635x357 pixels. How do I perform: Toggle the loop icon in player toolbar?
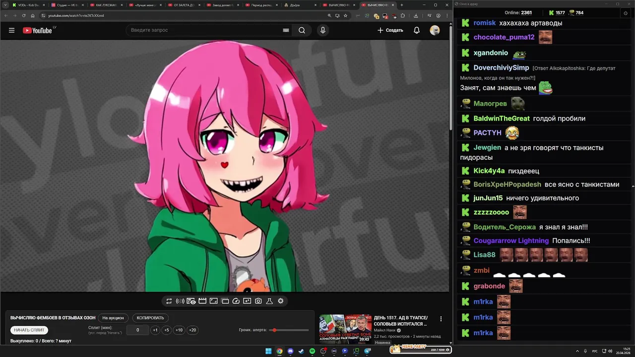169,301
